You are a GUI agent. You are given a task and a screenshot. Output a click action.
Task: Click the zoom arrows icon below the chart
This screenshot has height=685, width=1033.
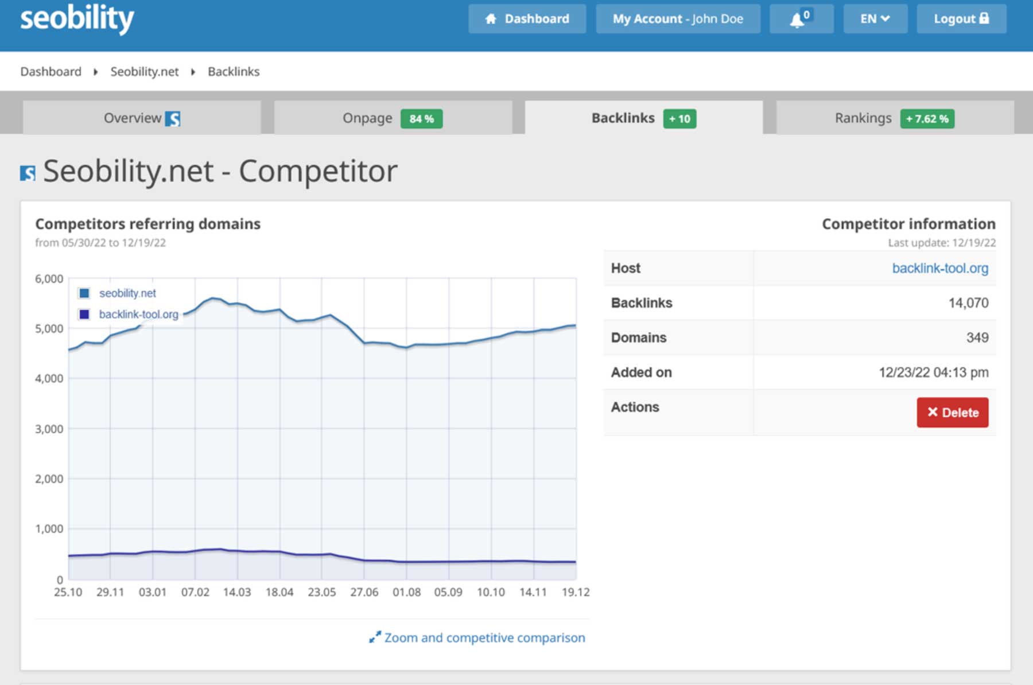[375, 637]
